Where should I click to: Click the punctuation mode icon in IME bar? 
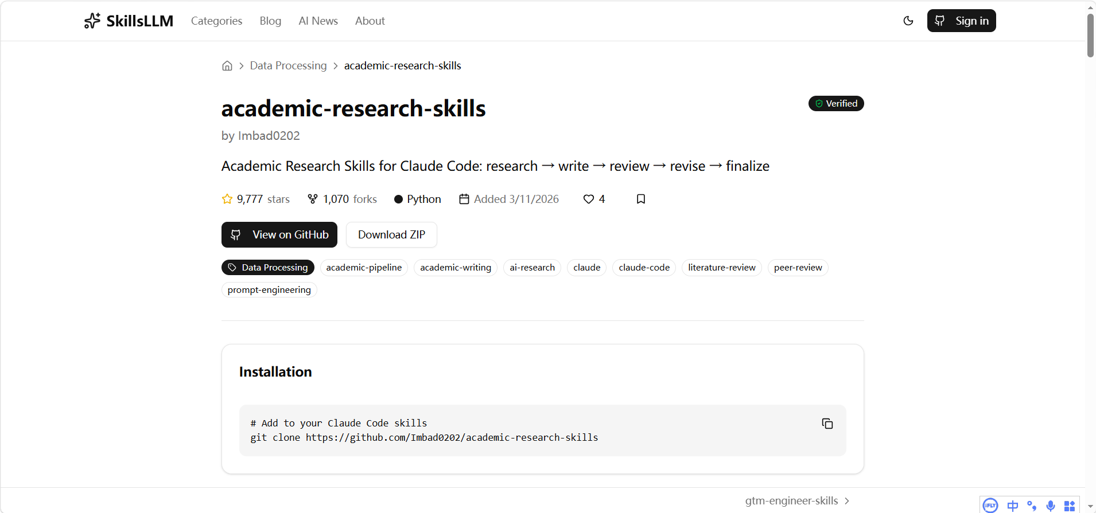pos(1032,506)
